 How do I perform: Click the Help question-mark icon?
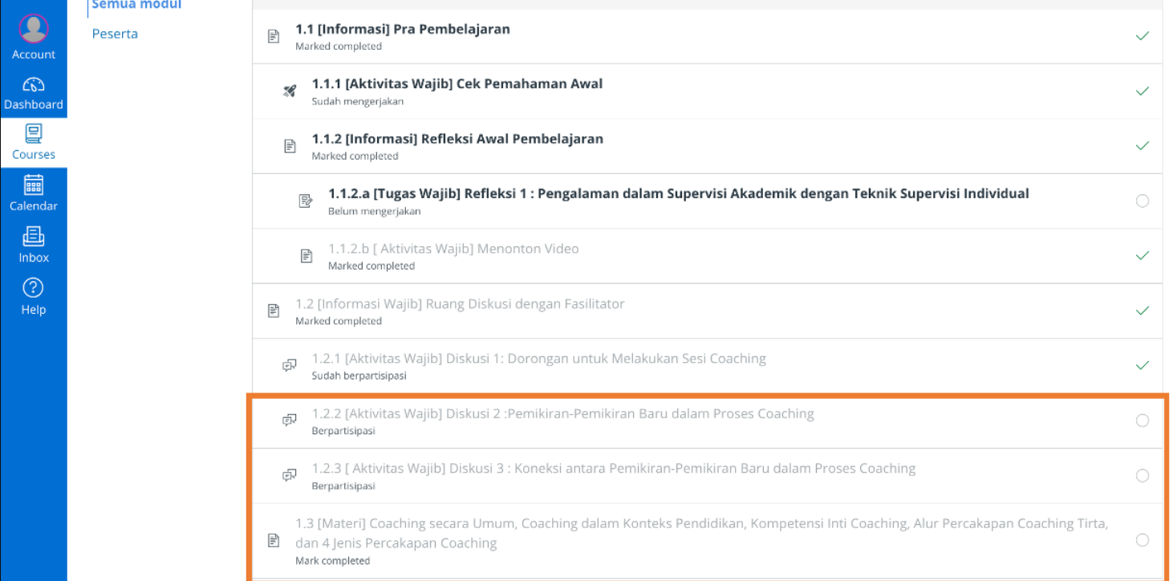(34, 287)
